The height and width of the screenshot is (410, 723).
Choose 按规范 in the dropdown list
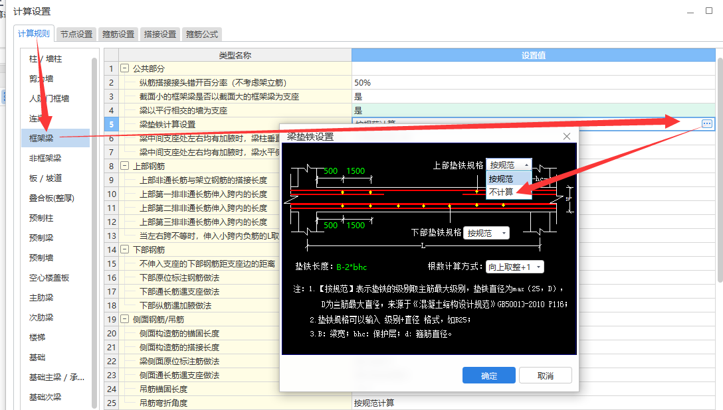coord(508,179)
